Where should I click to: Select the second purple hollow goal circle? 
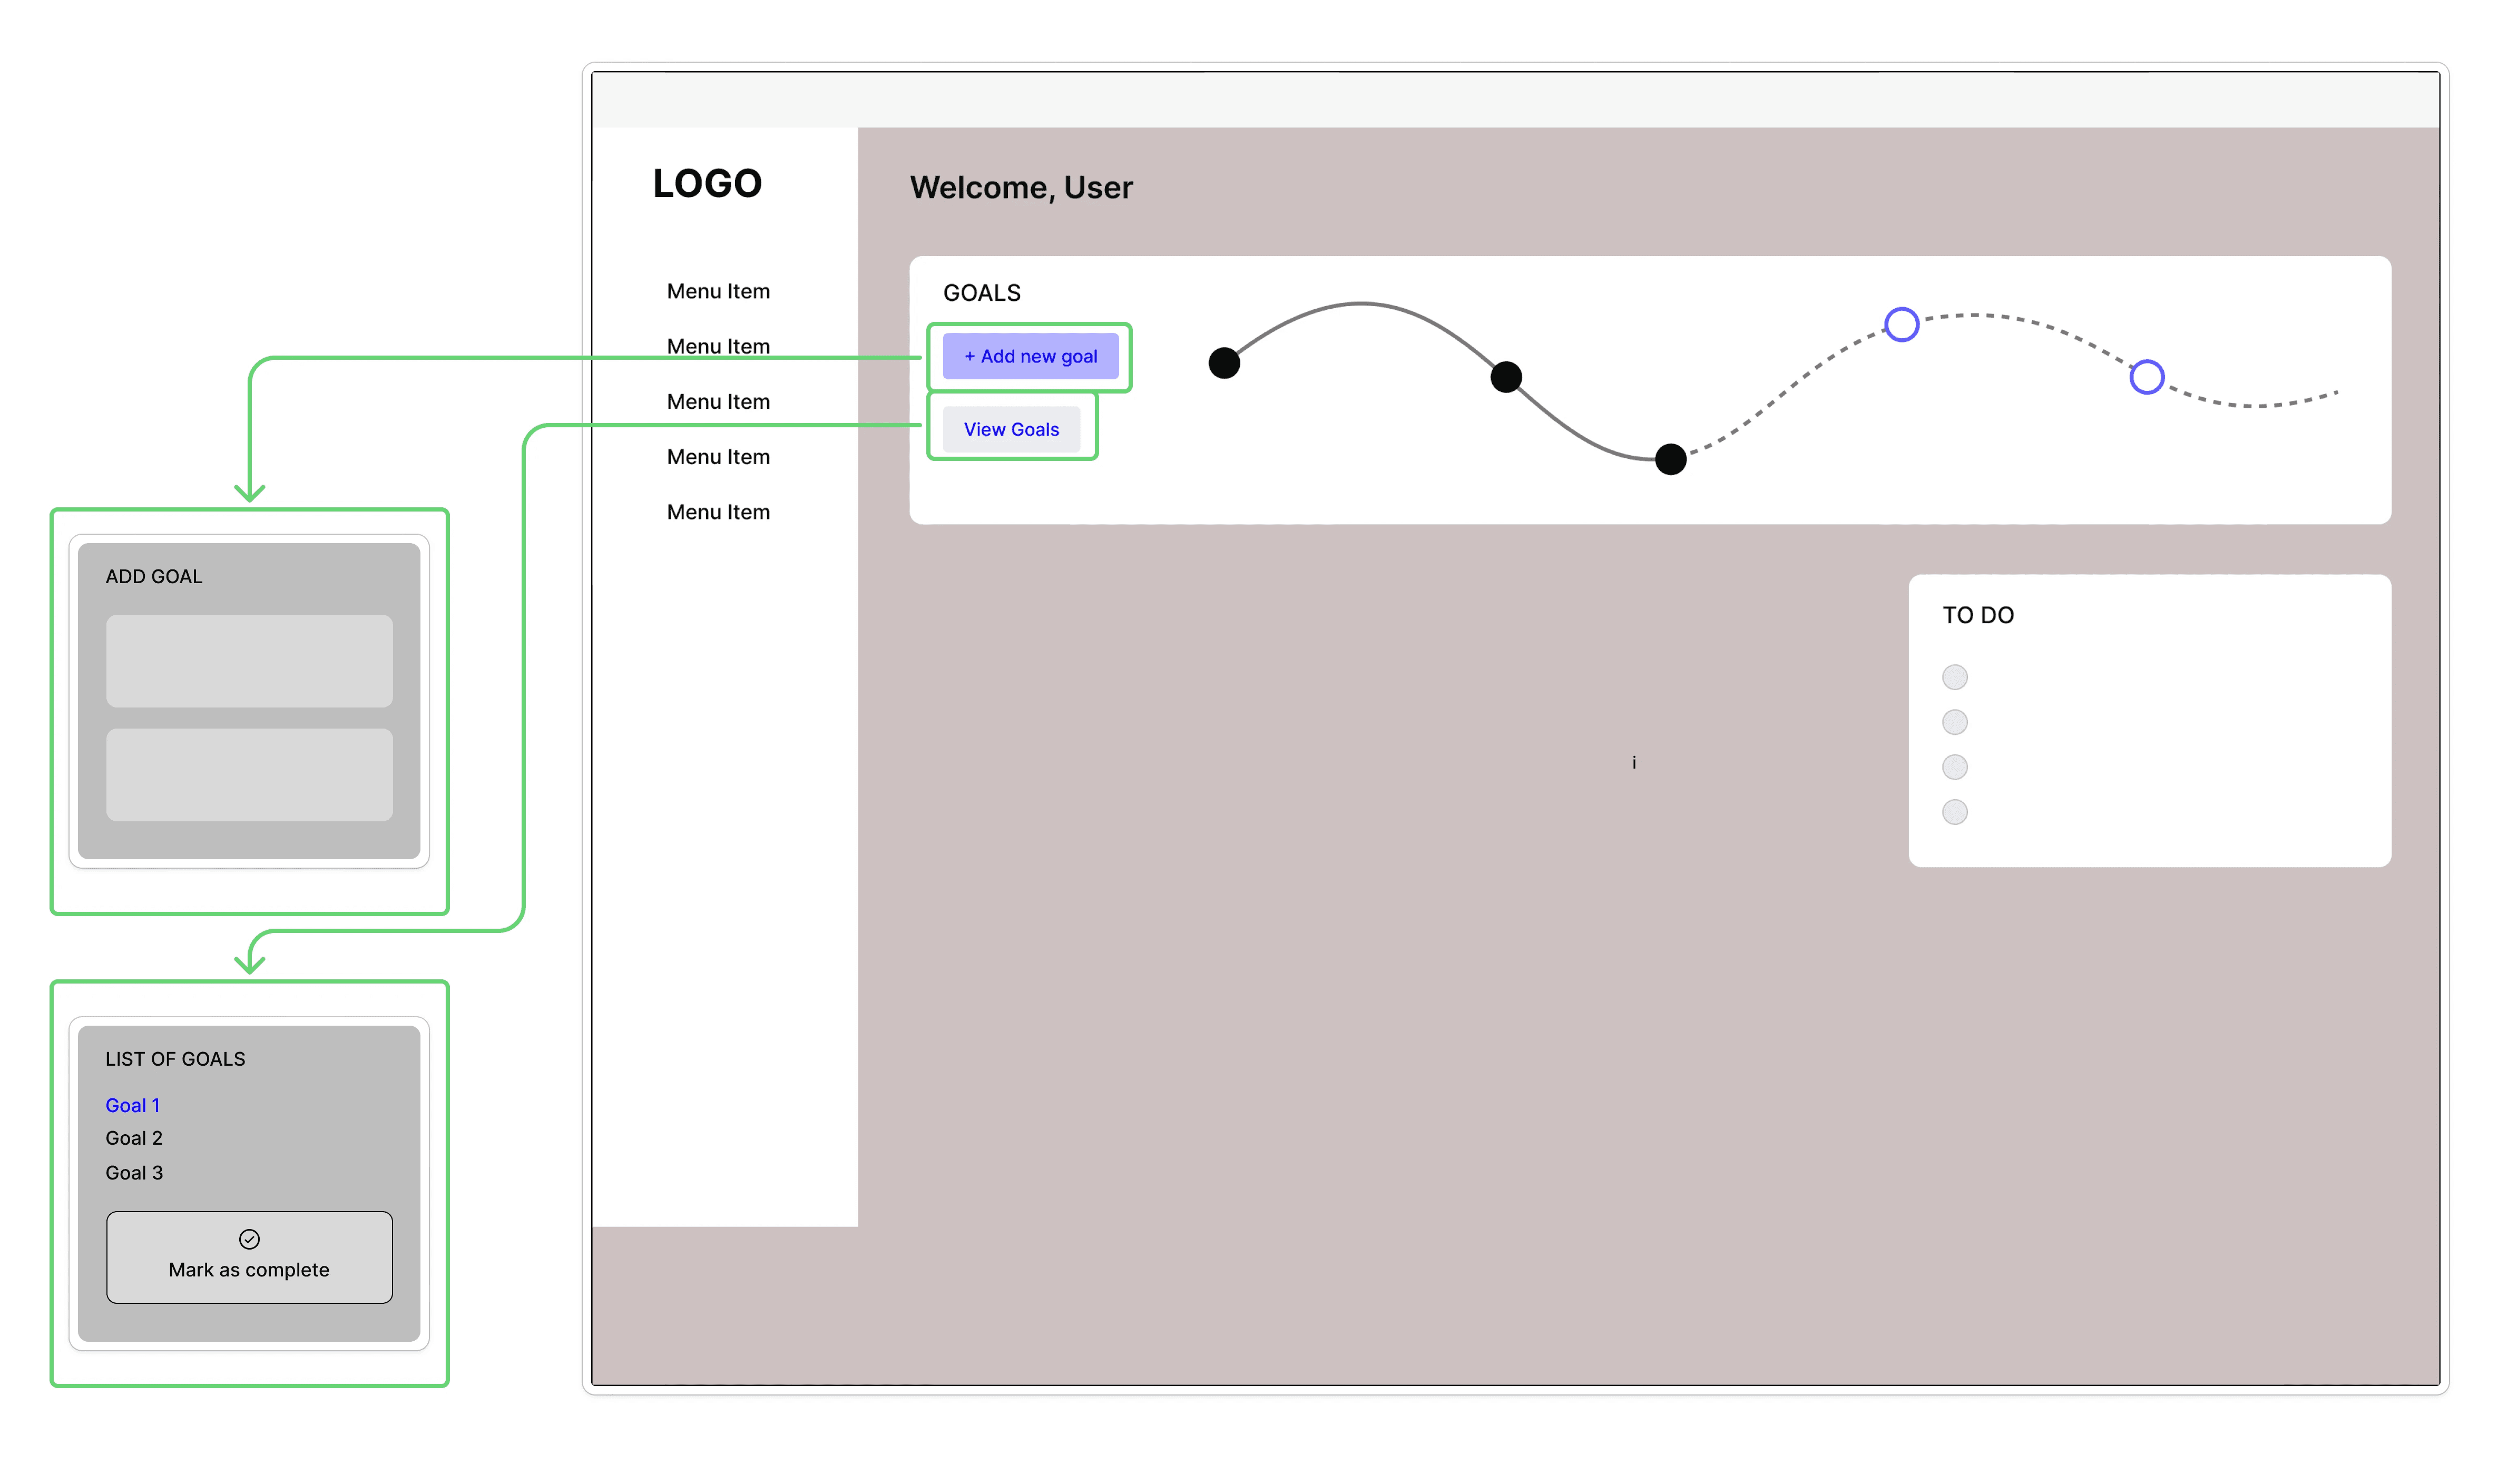[x=2146, y=377]
